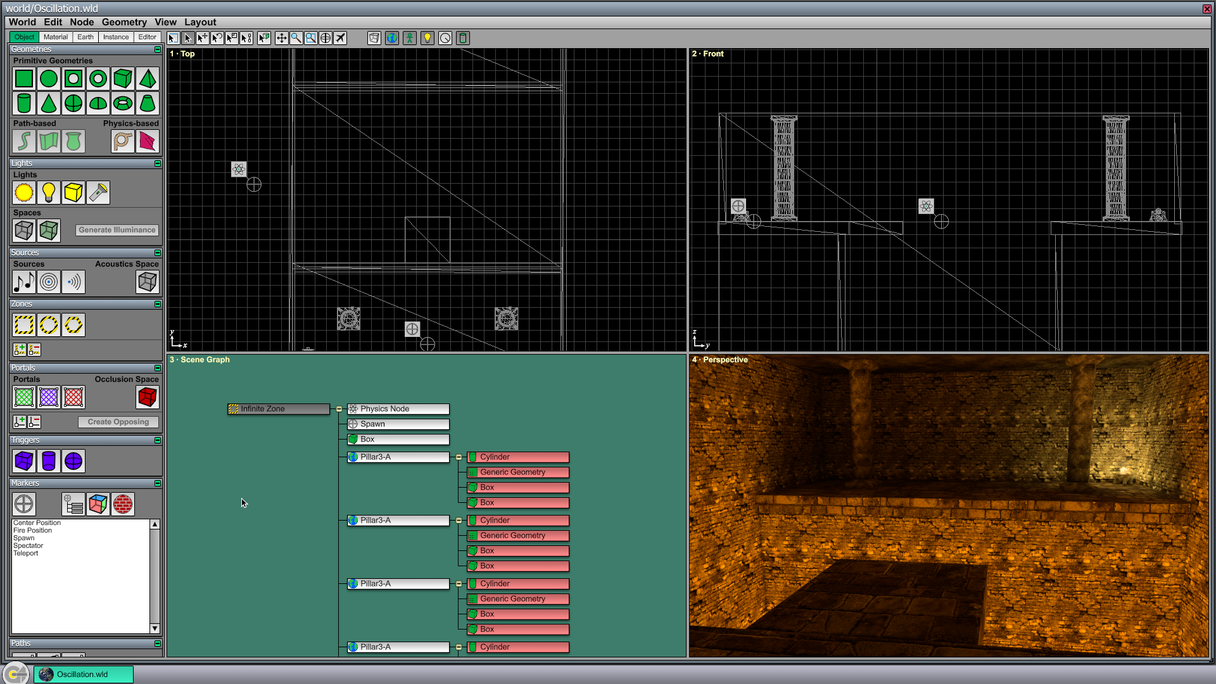Select the physics-based rope geometry
Screen dimensions: 1216x684
click(123, 141)
